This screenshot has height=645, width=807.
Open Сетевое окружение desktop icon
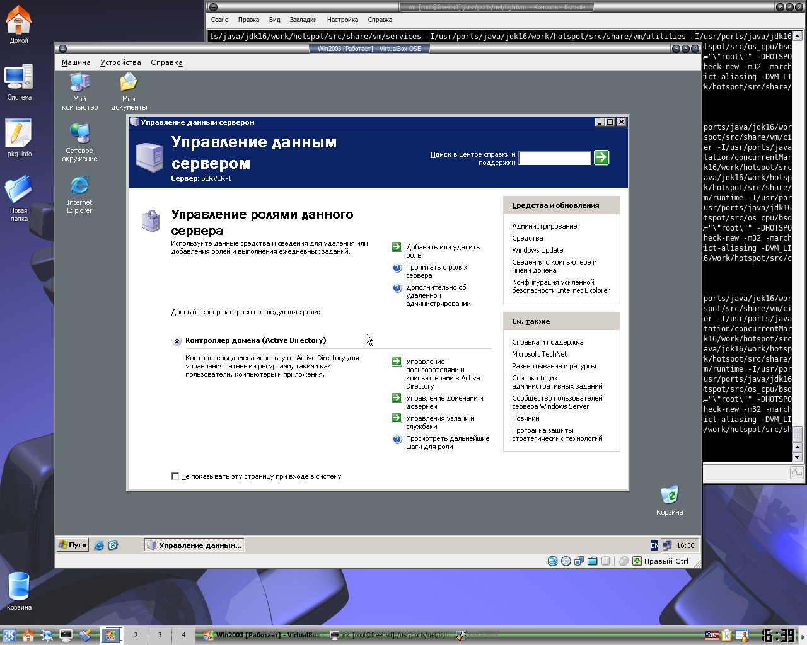click(80, 134)
